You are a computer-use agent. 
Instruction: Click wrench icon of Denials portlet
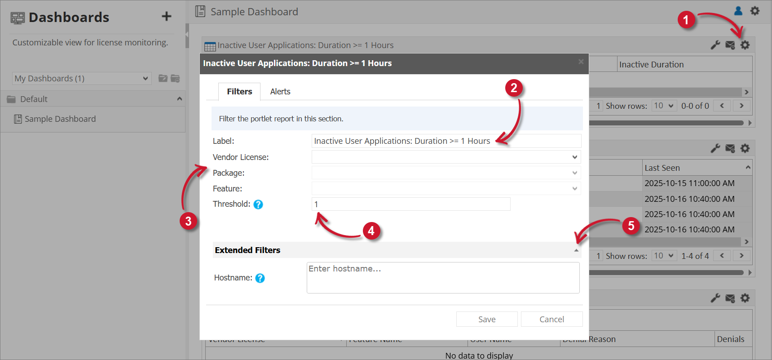click(715, 298)
